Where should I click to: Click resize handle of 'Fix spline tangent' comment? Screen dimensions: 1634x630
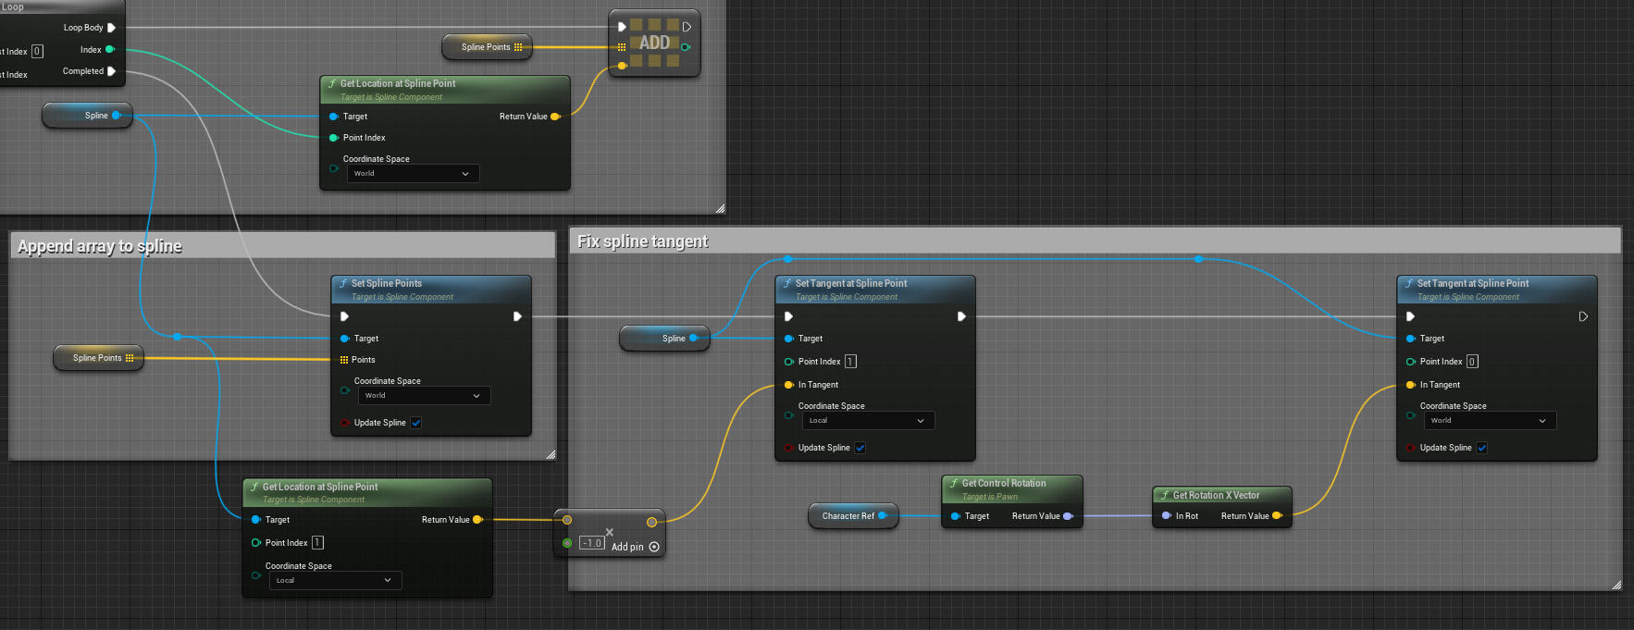pyautogui.click(x=1616, y=585)
